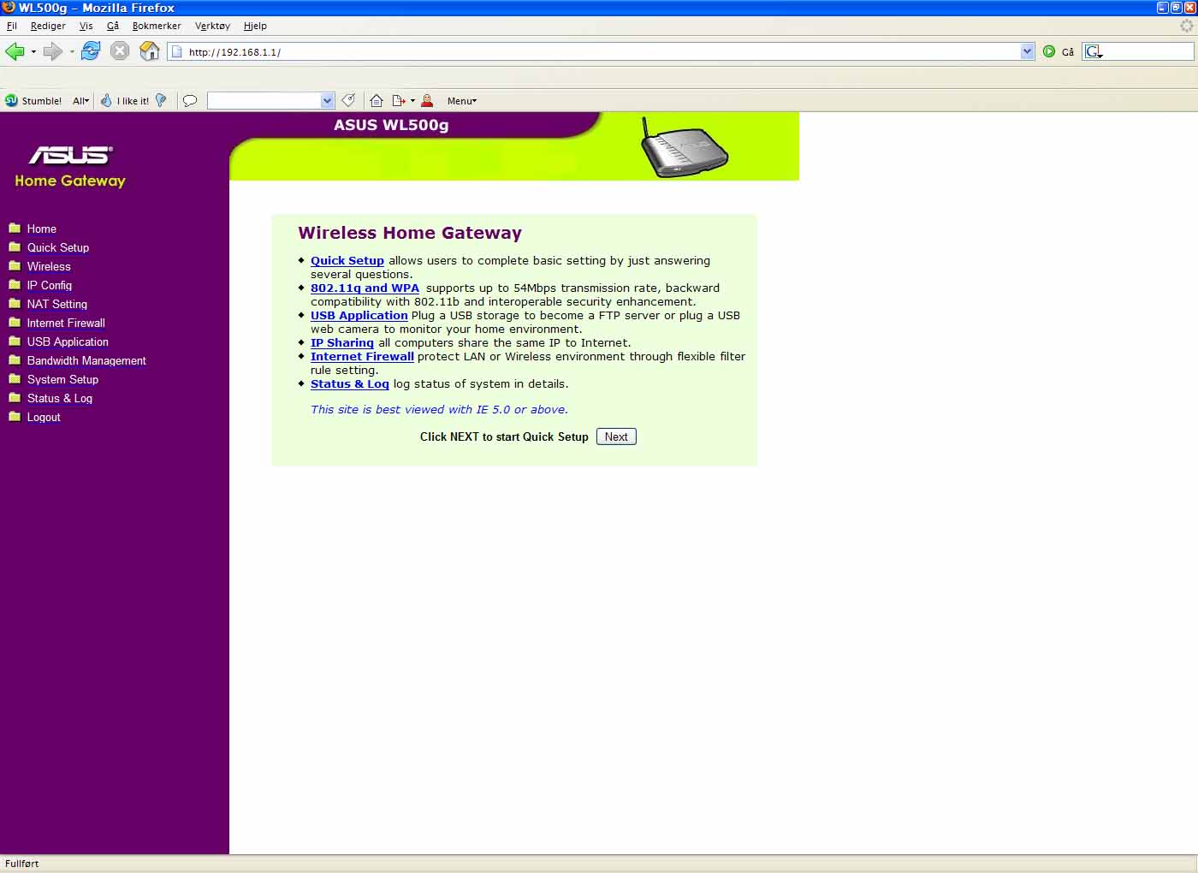The image size is (1198, 873).
Task: Click the WL500g router picture in the banner
Action: (685, 147)
